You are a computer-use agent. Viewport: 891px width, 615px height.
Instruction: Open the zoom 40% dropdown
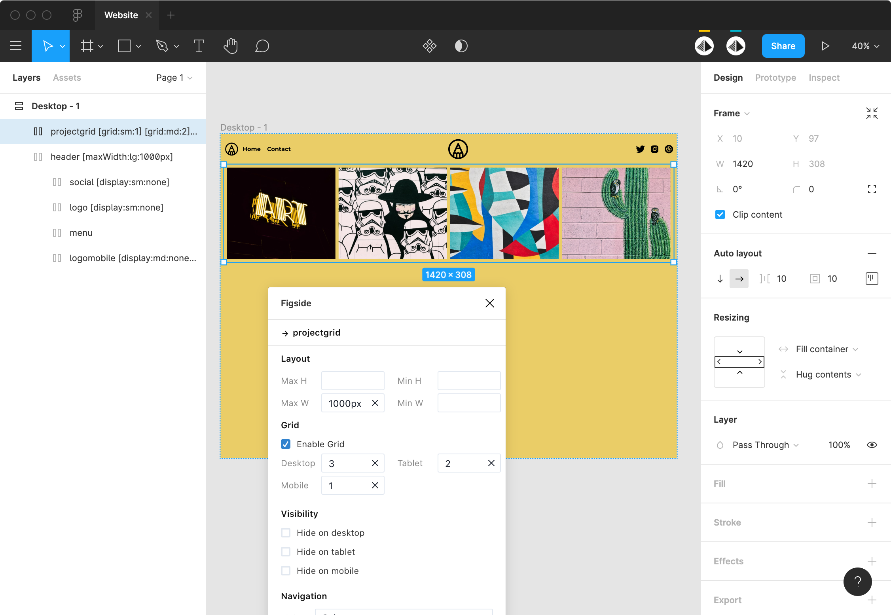click(866, 46)
